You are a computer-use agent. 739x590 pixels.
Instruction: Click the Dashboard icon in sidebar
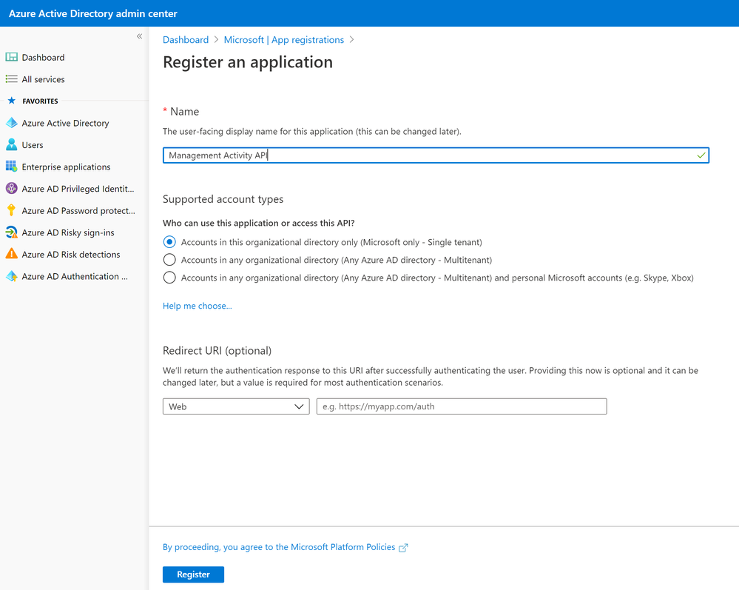pyautogui.click(x=11, y=57)
